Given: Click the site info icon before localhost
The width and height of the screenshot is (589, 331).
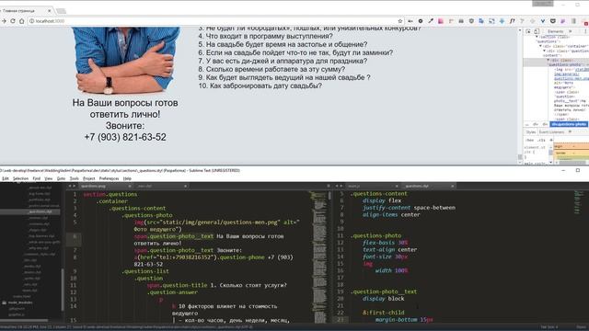Looking at the screenshot, I should (x=32, y=21).
